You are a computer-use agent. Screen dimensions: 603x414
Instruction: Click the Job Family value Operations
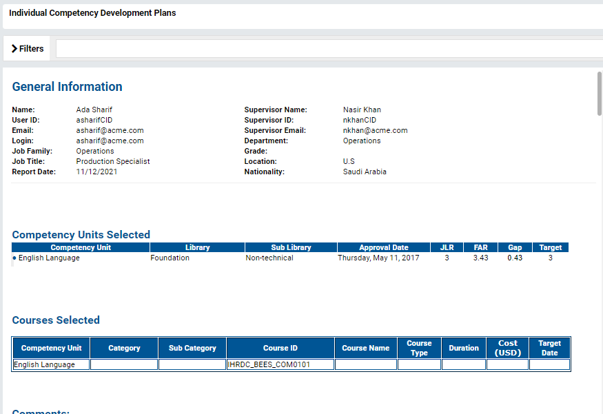(x=95, y=151)
